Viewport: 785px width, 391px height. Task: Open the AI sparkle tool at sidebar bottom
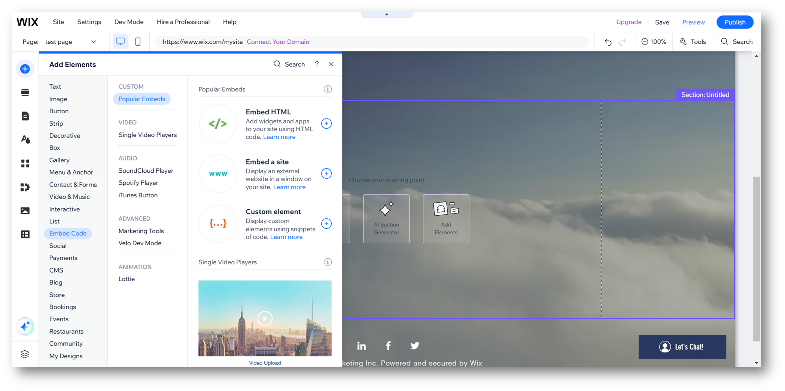[x=25, y=327]
